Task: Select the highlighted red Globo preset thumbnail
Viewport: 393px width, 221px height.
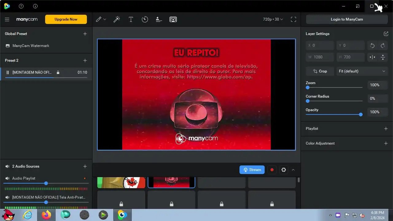Action: (171, 182)
